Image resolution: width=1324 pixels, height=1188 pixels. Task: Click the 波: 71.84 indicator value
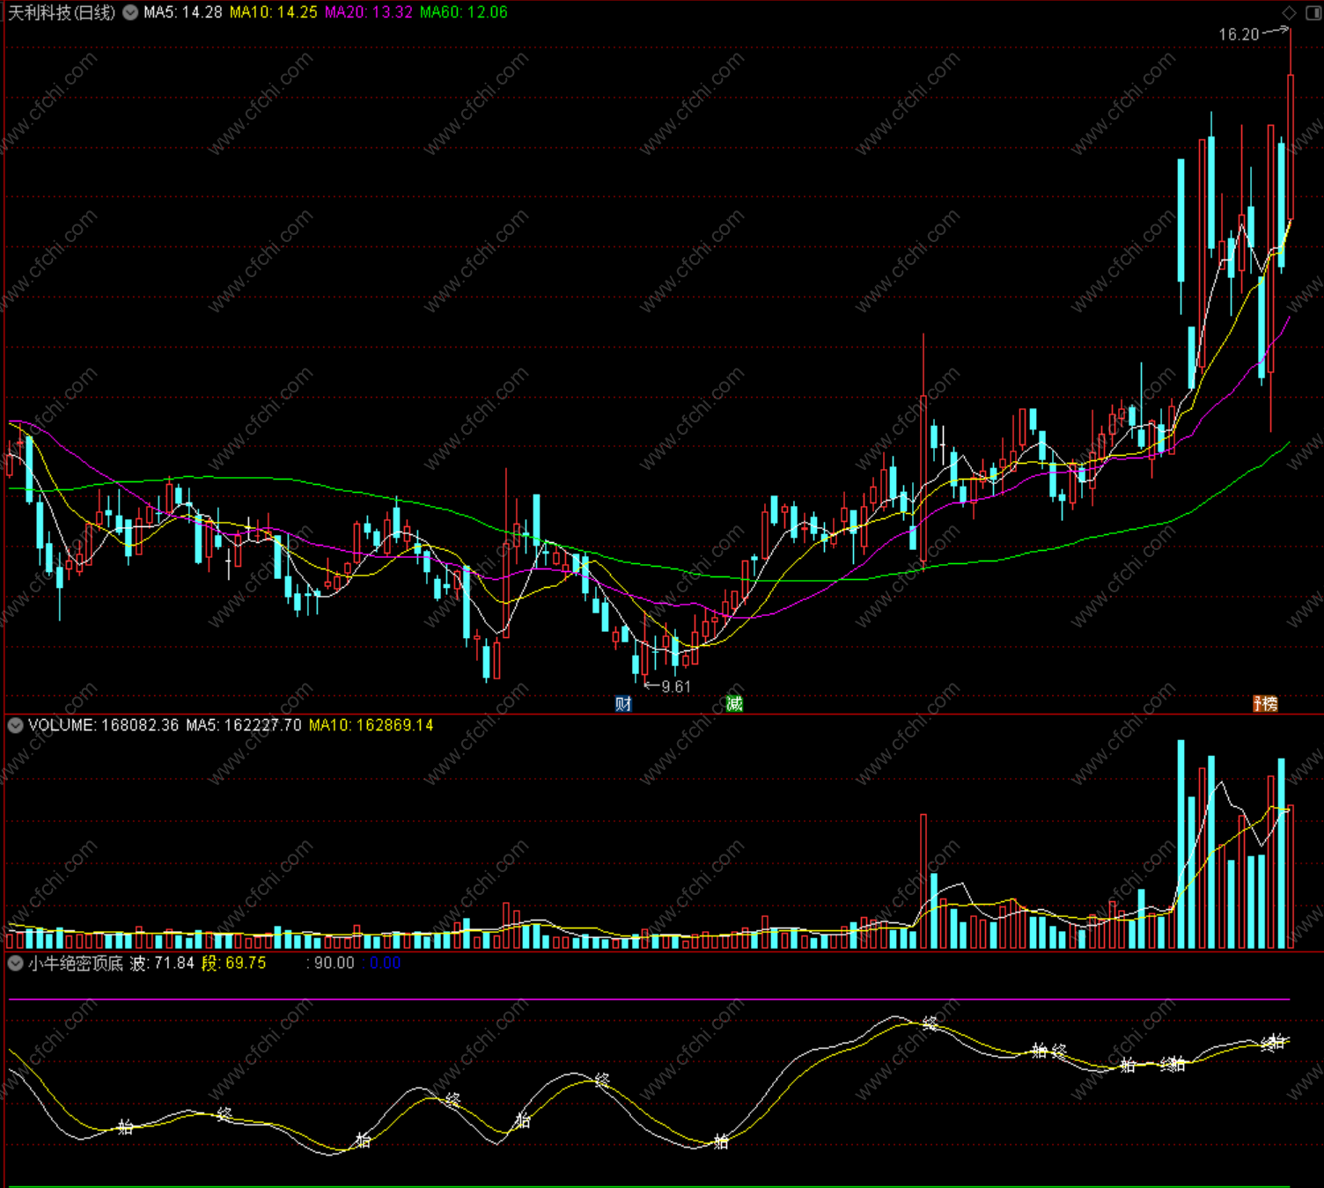pos(162,963)
